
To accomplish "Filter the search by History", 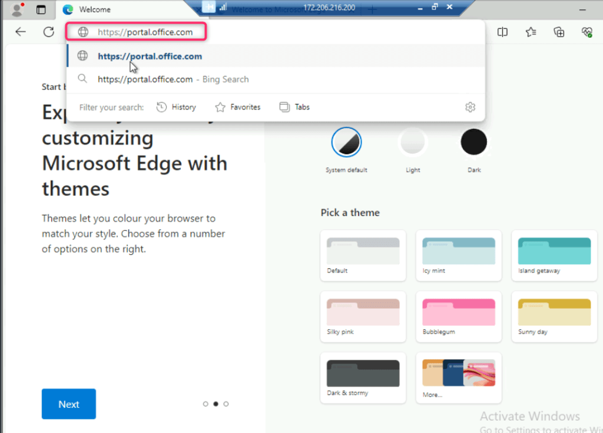I will tap(176, 107).
